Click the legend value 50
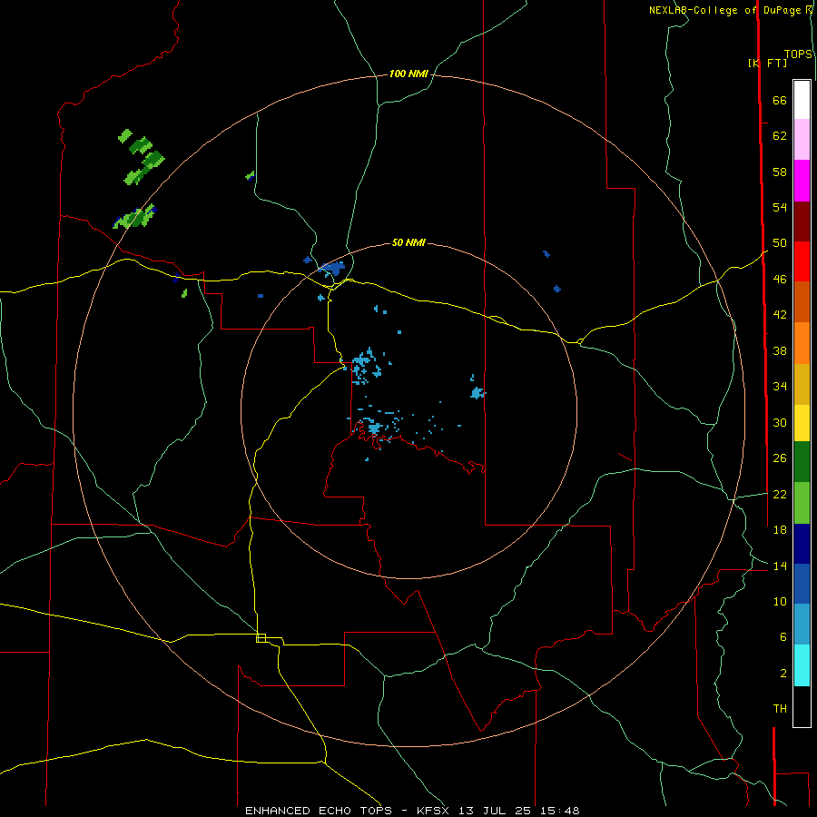The width and height of the screenshot is (817, 817). coord(780,243)
